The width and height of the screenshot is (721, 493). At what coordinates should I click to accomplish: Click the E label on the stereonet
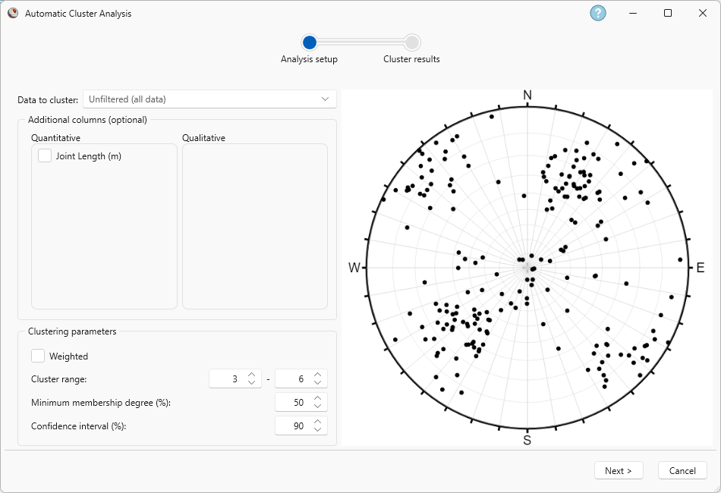tap(701, 268)
